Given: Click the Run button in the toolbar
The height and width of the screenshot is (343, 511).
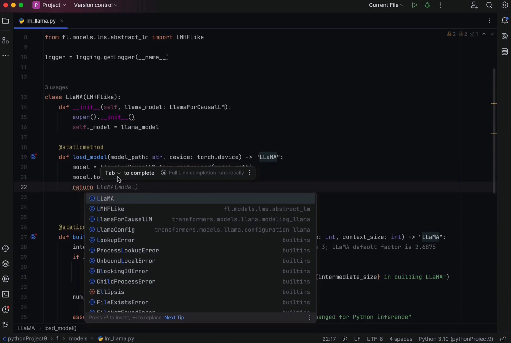Looking at the screenshot, I should (x=414, y=5).
